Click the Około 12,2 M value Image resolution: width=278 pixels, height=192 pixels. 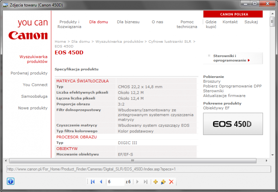click(x=131, y=93)
